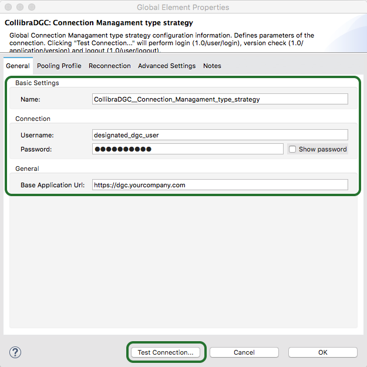Image resolution: width=367 pixels, height=367 pixels.
Task: Click the "Name:" label
Action: pyautogui.click(x=31, y=99)
